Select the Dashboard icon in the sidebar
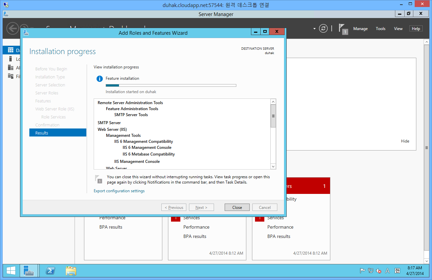Screen dimensions: 432x280 click(11, 50)
